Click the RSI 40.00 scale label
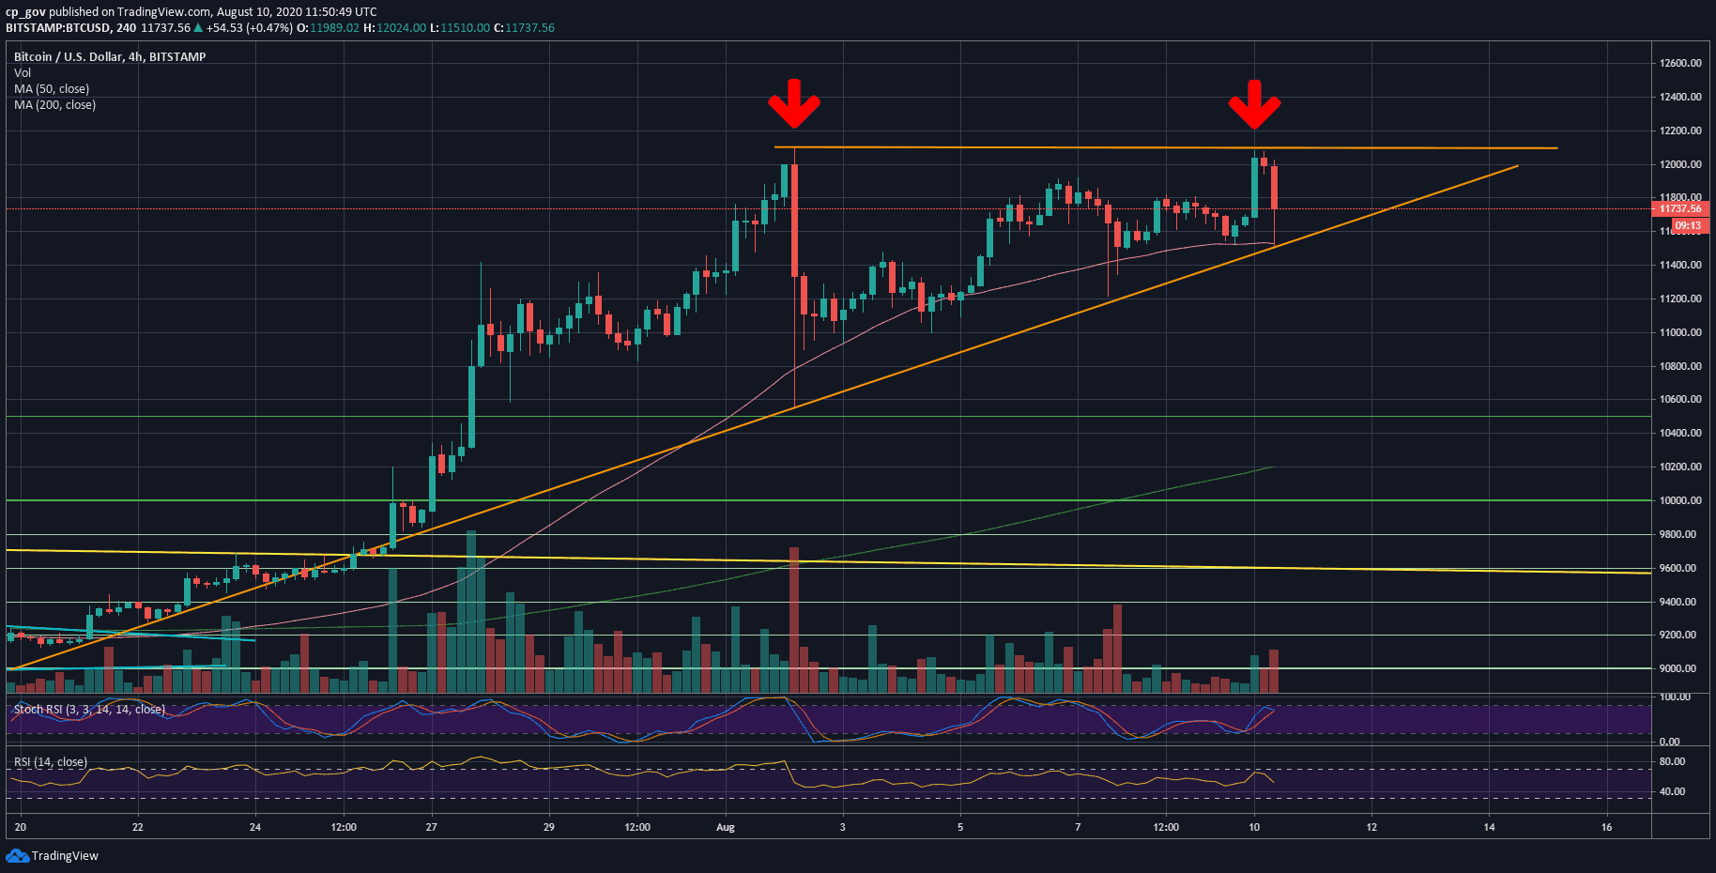 (1672, 791)
